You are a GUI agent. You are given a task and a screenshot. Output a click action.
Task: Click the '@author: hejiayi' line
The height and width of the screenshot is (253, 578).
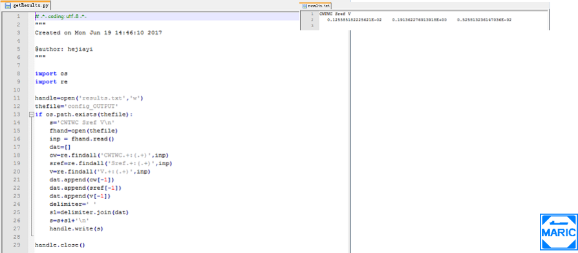tap(64, 49)
